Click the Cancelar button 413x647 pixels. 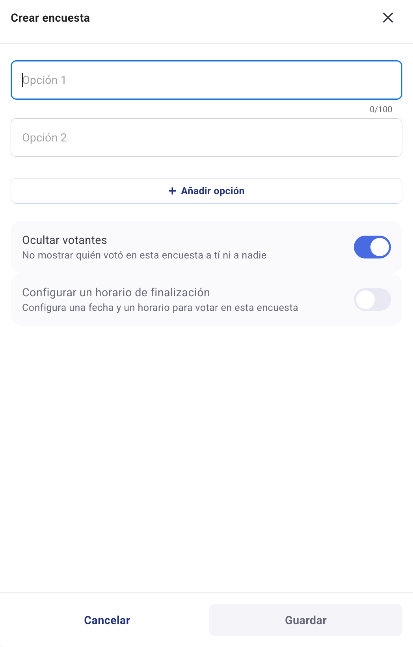click(x=107, y=620)
